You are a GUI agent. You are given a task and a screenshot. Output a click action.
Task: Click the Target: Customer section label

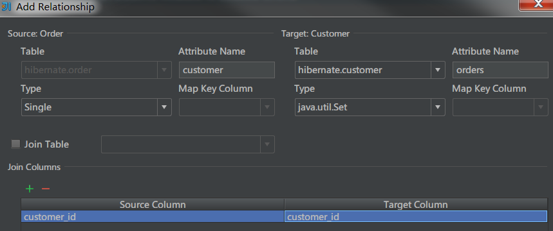coord(315,34)
